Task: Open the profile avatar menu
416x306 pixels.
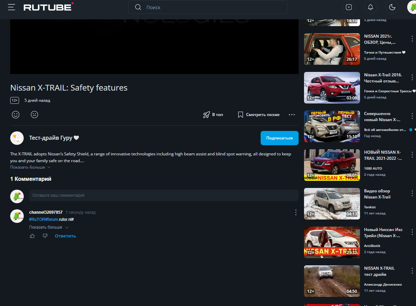Action: (412, 7)
